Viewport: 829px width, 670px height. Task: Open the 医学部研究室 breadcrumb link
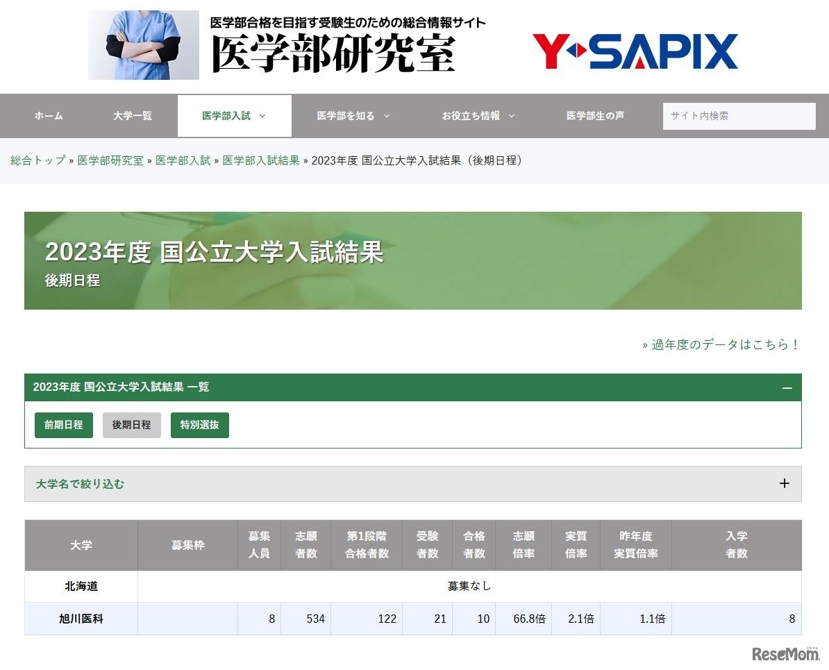click(x=110, y=160)
